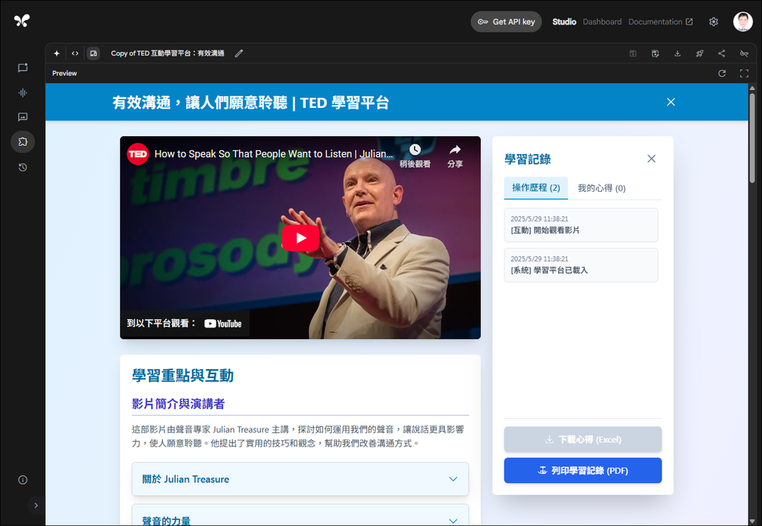Open the settings gear icon
Viewport: 762px width, 526px height.
(x=714, y=22)
